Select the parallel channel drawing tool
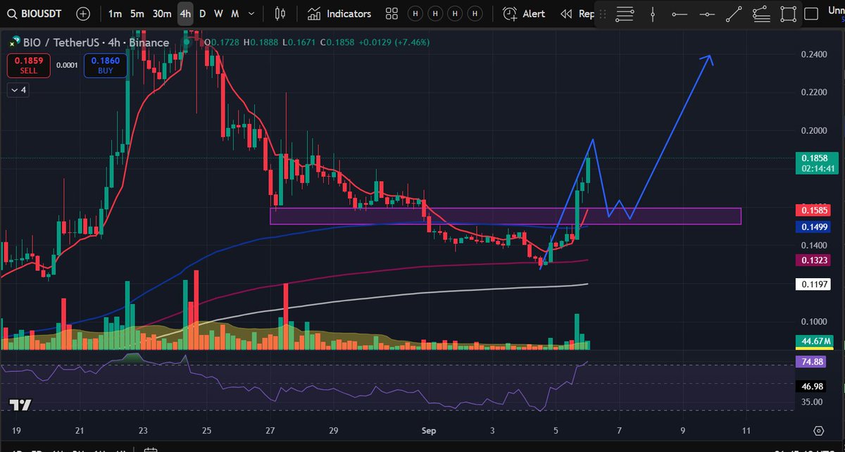 pyautogui.click(x=761, y=13)
